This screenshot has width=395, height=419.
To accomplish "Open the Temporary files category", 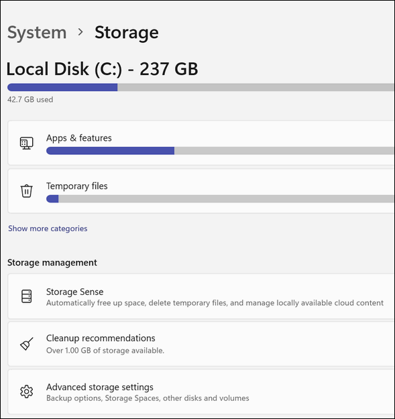I will (x=201, y=191).
